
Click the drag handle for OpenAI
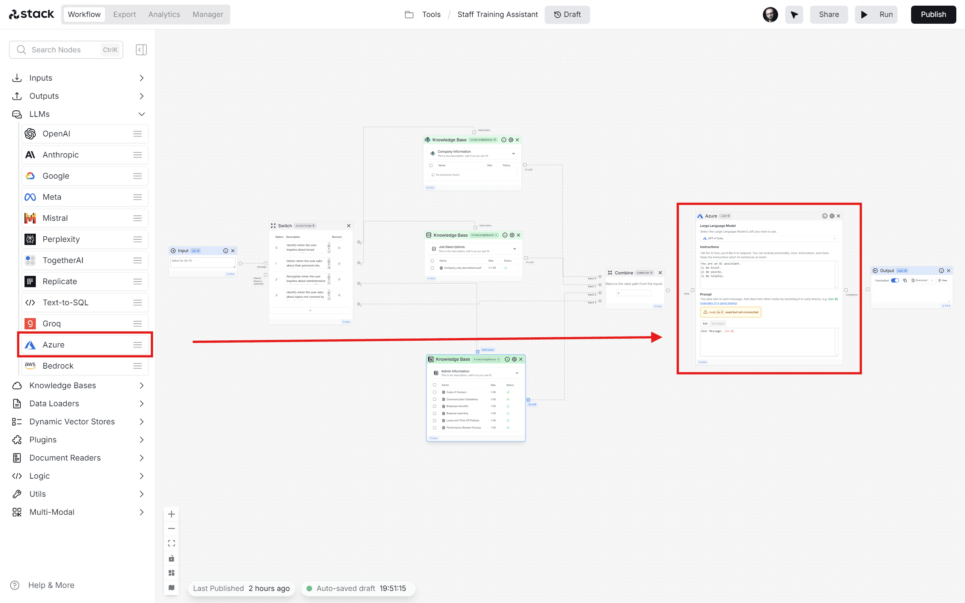point(138,134)
